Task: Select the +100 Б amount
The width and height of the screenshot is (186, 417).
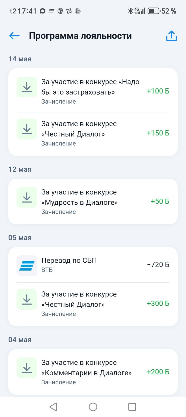Action: 158,91
